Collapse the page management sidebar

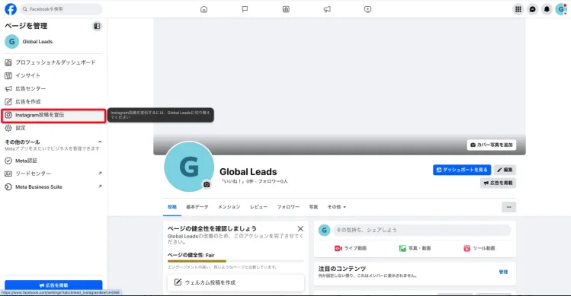97,26
